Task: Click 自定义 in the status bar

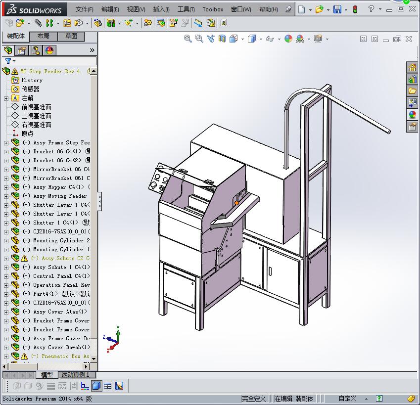Action: coord(347,398)
